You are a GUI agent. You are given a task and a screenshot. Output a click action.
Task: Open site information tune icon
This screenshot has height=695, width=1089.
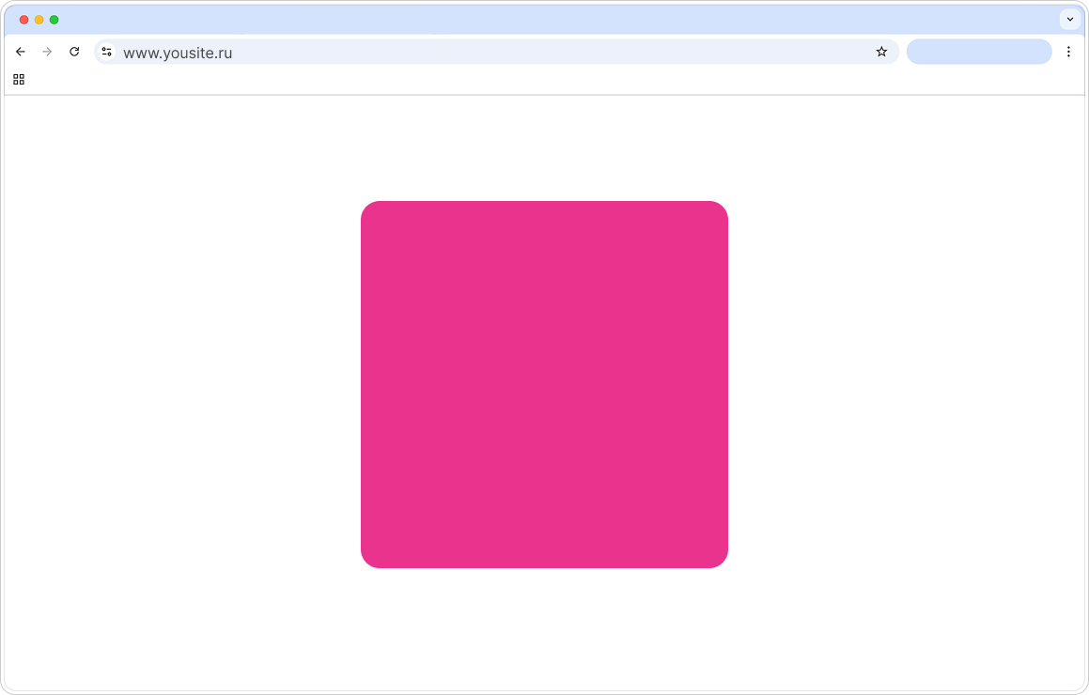pos(107,52)
